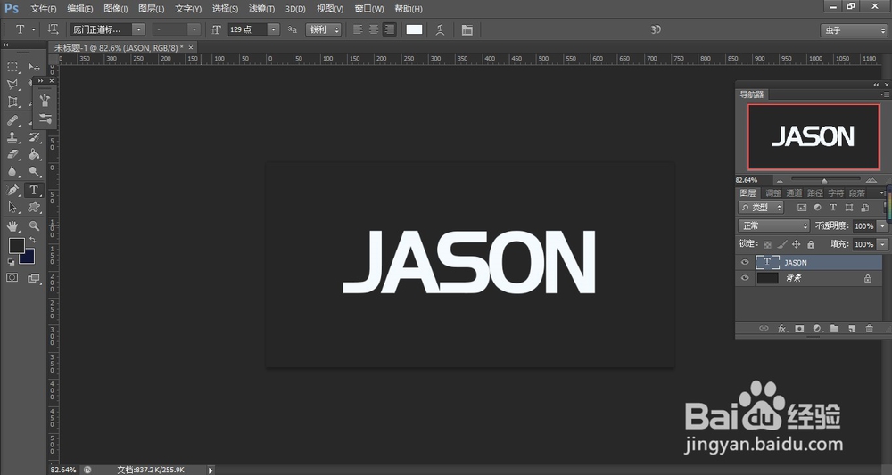
Task: Open the 文件(F) menu
Action: tap(43, 9)
